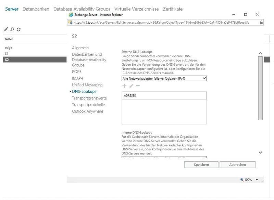
Task: Open the Alle Netzwerkadapter dropdown for externe DNS-Lookups
Action: (204, 78)
